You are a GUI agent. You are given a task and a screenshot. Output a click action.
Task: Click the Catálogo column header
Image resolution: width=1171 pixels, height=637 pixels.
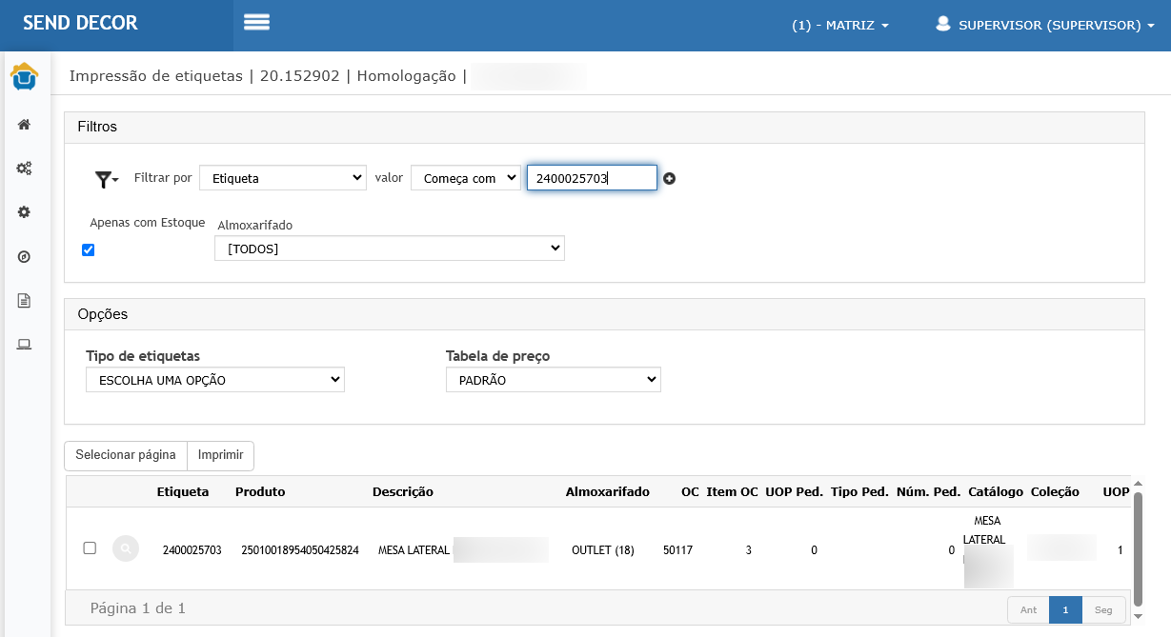(x=996, y=492)
